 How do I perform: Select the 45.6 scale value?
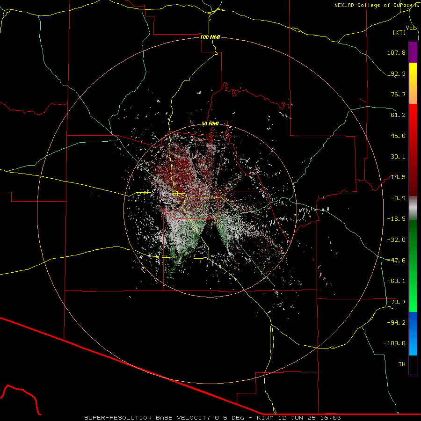pos(398,136)
